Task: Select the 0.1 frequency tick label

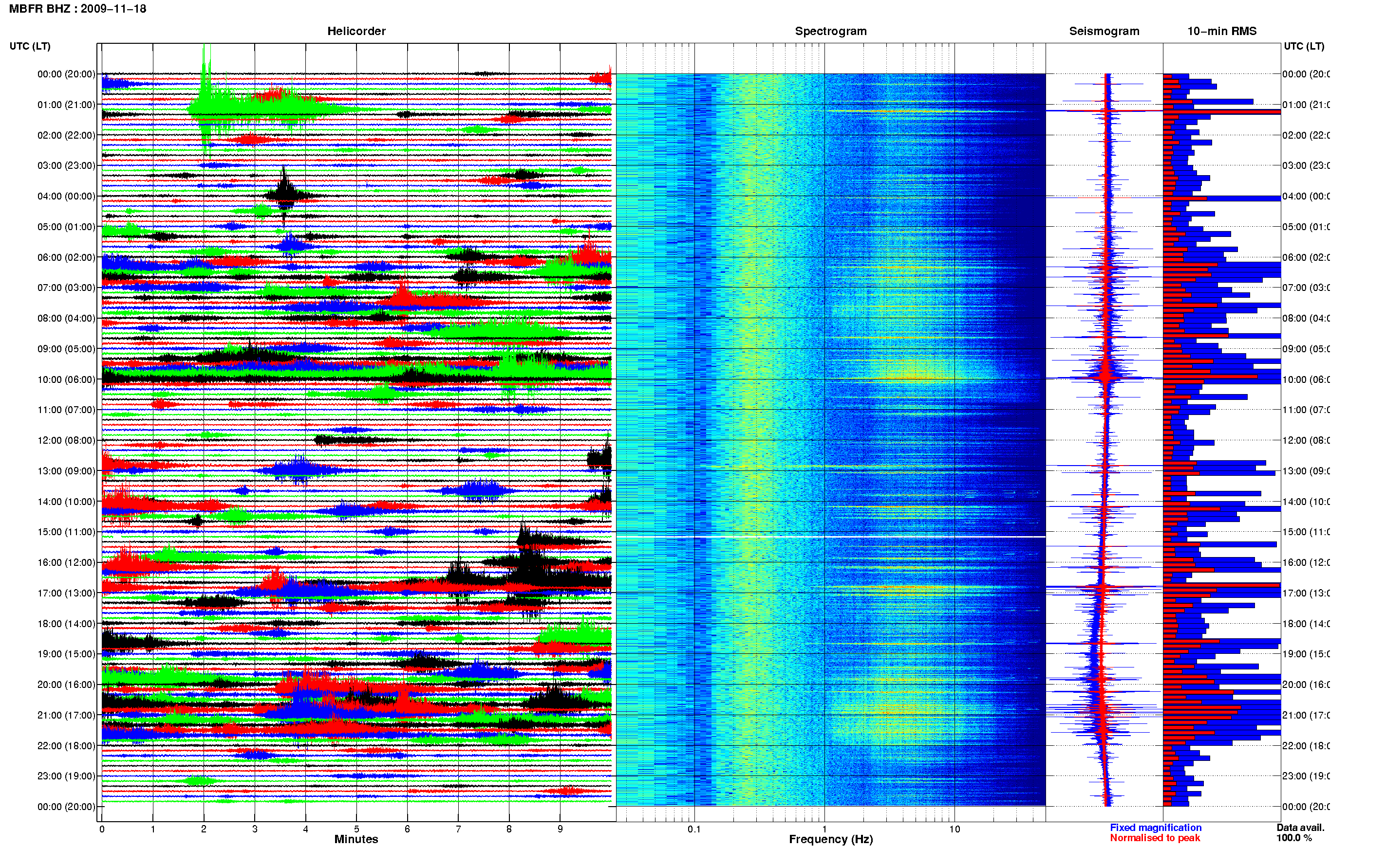Action: point(694,829)
